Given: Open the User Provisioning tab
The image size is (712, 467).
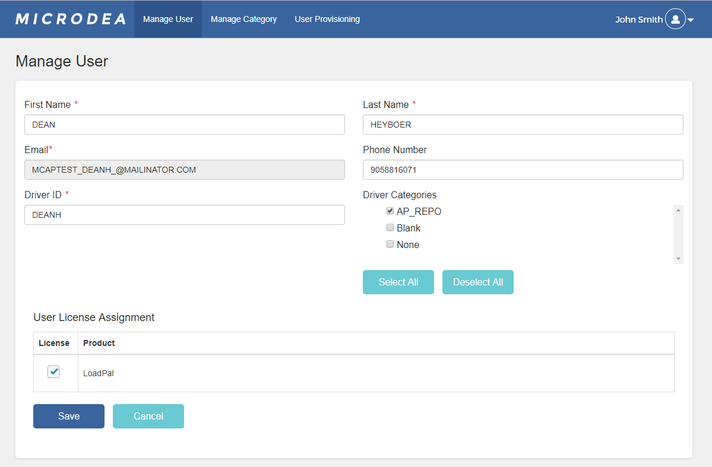Looking at the screenshot, I should pos(327,18).
